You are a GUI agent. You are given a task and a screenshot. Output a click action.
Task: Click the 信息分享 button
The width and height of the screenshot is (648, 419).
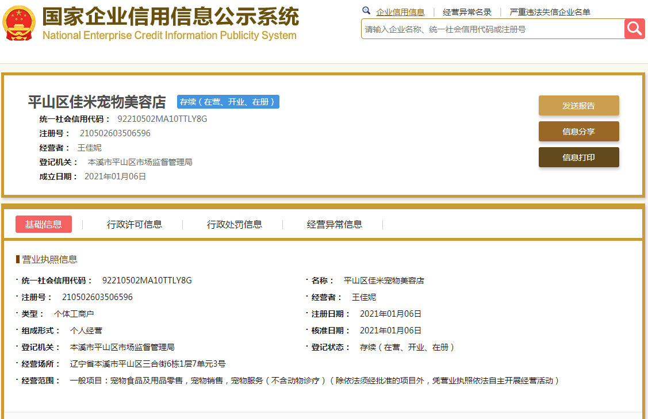(x=578, y=132)
